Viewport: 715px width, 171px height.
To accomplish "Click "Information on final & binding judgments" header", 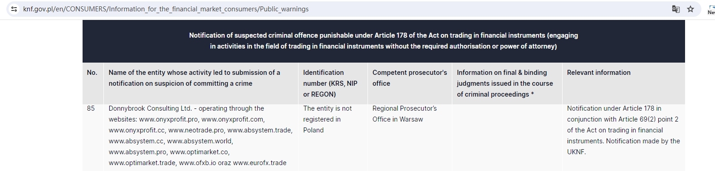I will [x=505, y=83].
